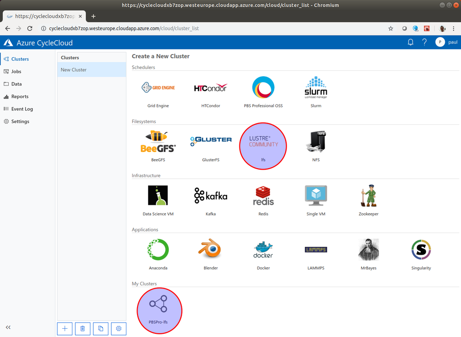Select the Slurm workload manager template
Screen dimensions: 461x337
click(x=316, y=92)
